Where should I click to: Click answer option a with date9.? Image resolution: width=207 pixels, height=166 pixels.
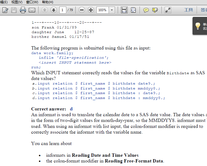click(94, 84)
